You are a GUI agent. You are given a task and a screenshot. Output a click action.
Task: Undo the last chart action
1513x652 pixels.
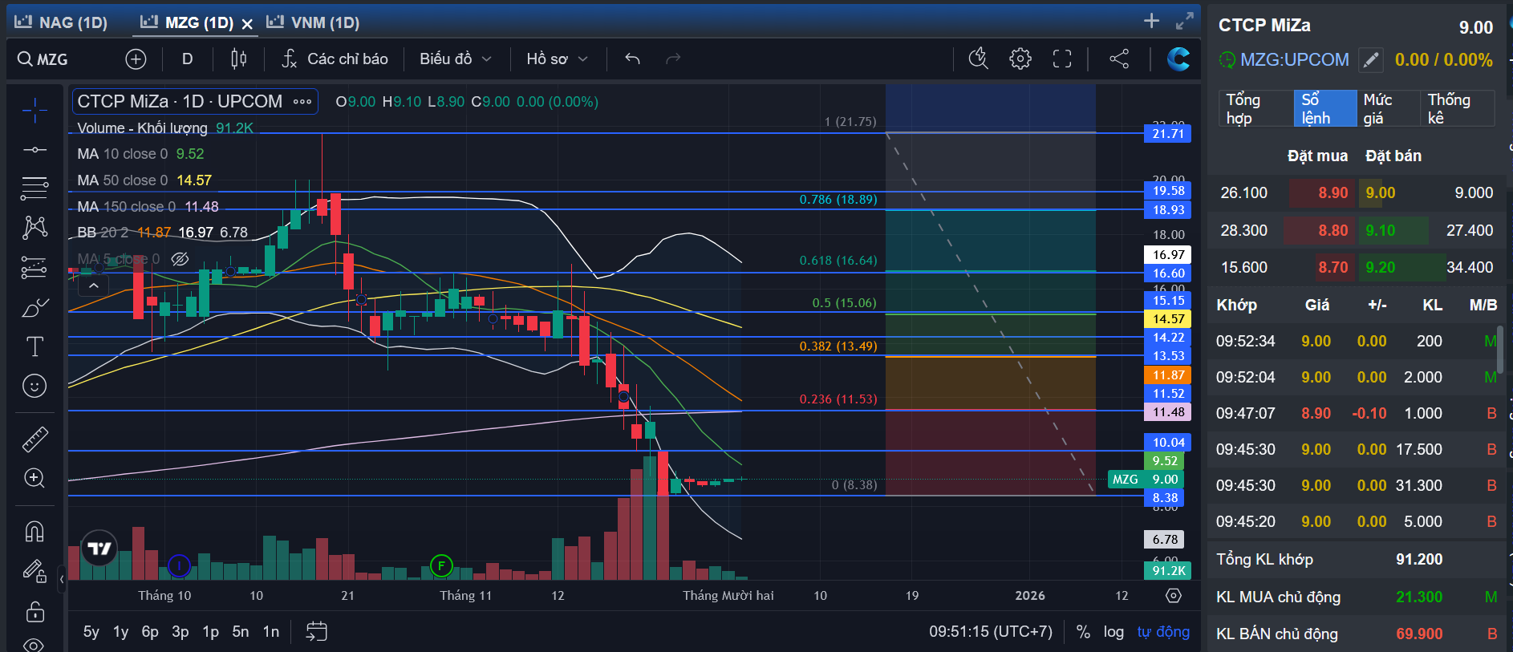point(632,59)
